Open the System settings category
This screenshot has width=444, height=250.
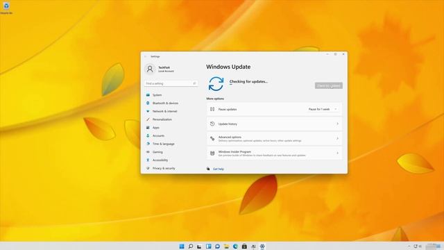tap(157, 95)
